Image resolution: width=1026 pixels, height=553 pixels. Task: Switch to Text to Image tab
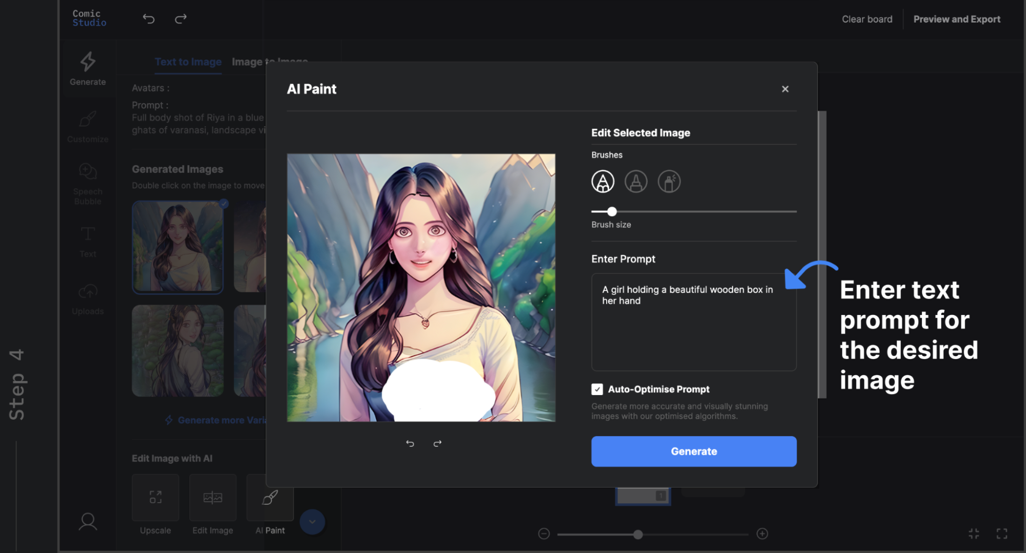click(188, 62)
